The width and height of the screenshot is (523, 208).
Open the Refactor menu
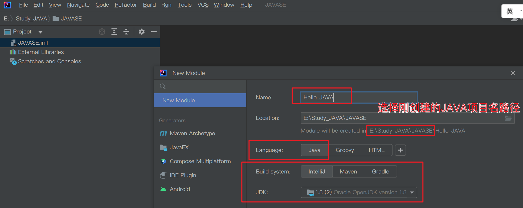click(126, 5)
